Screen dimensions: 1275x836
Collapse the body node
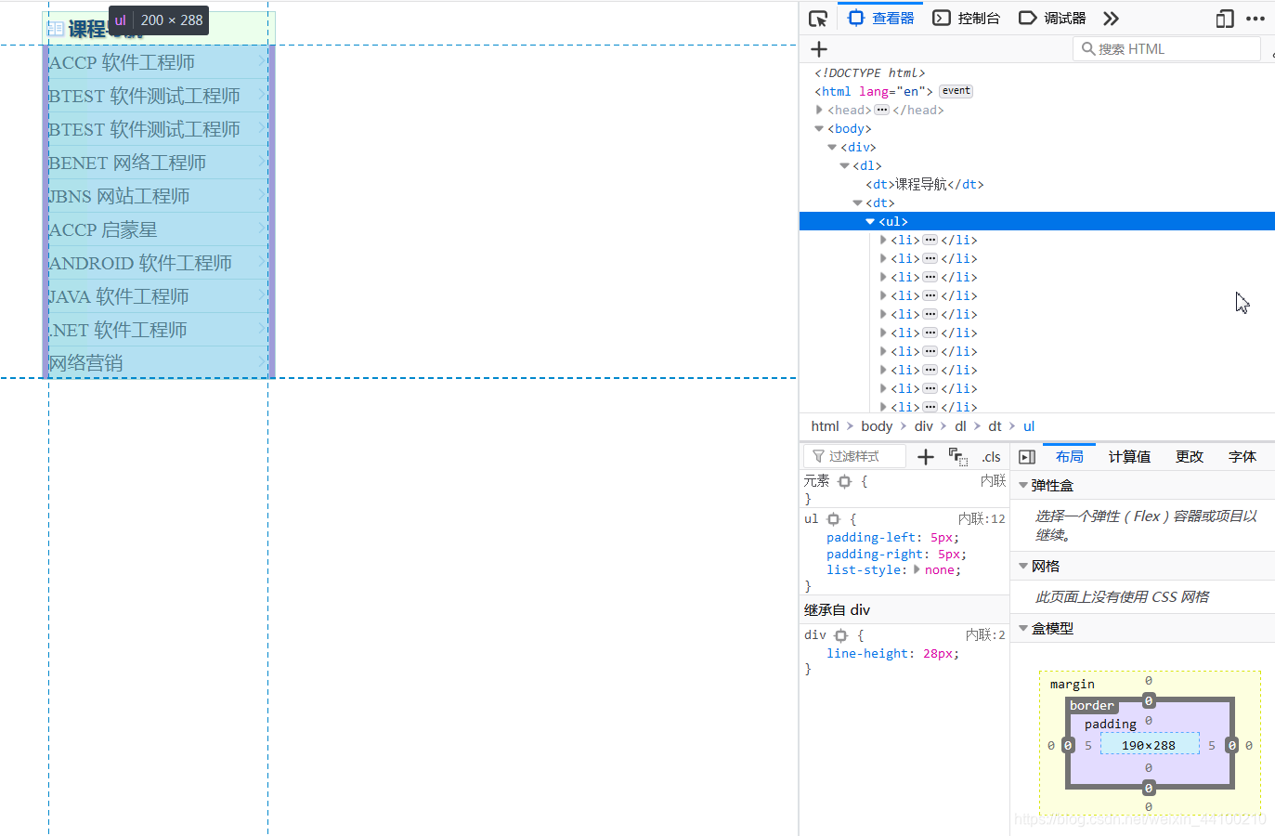[819, 128]
